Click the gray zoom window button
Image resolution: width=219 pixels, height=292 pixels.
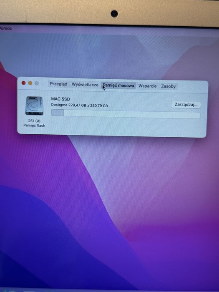tap(37, 83)
